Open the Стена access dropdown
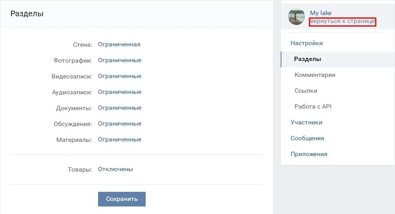The width and height of the screenshot is (395, 214). pyautogui.click(x=119, y=44)
